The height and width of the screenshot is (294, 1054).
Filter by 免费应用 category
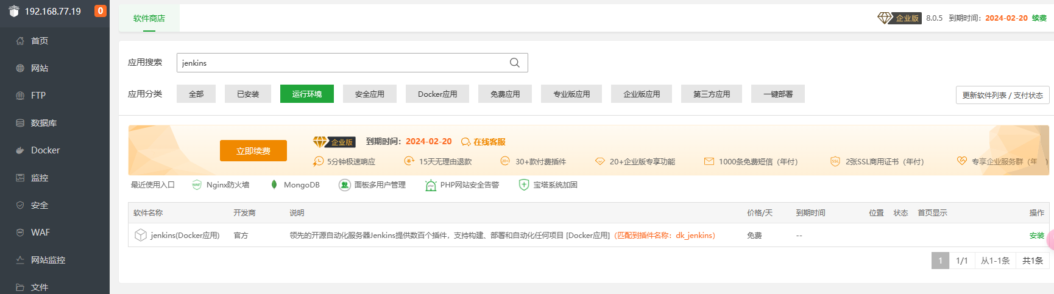coord(505,94)
